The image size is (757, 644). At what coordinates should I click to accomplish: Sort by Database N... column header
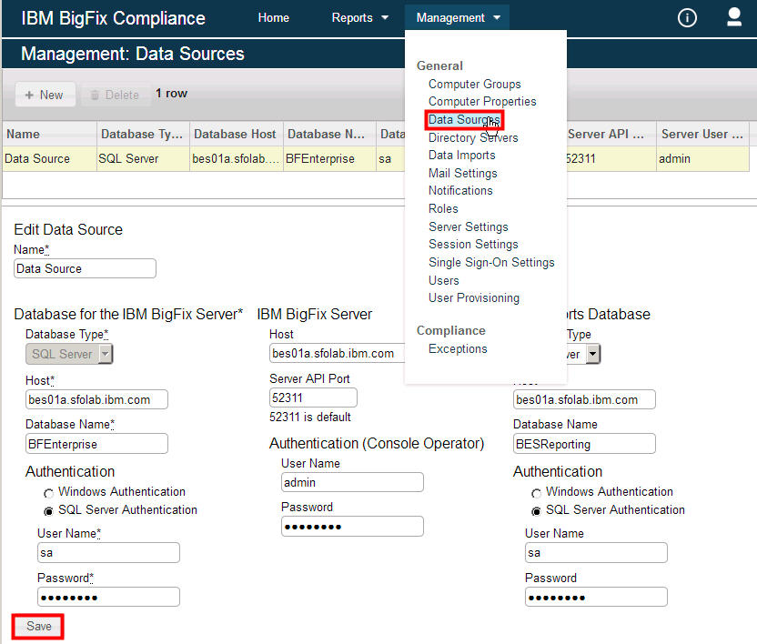[329, 135]
